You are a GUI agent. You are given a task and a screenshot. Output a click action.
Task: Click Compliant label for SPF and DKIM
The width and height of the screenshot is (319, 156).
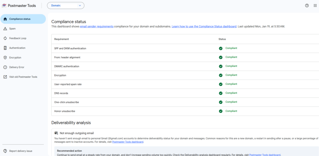click(231, 48)
